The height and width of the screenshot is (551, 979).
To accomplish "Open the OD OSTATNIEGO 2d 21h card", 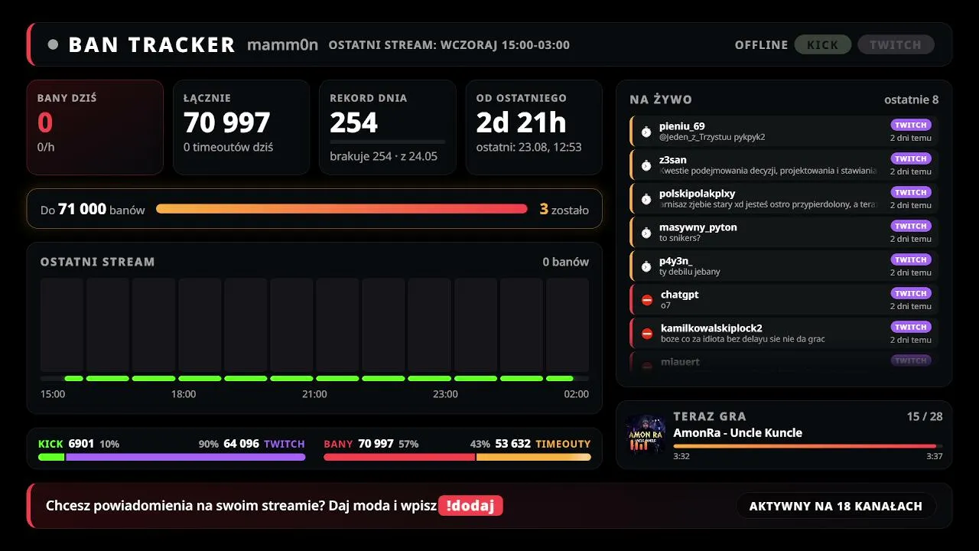I will coord(534,128).
